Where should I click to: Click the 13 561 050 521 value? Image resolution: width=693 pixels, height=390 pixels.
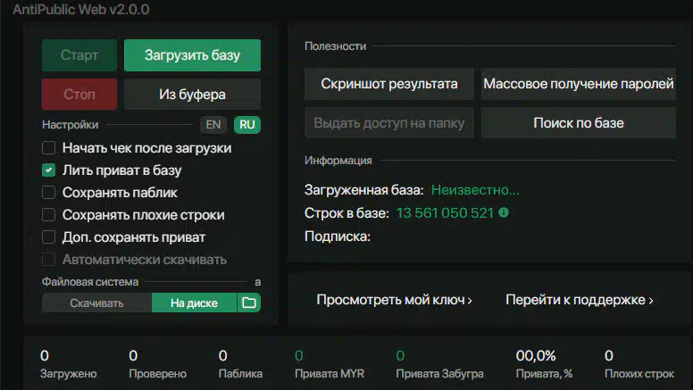(445, 213)
